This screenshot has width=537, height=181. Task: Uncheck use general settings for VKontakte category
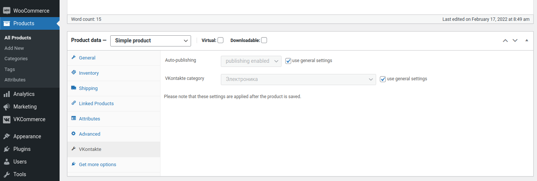[x=383, y=79]
